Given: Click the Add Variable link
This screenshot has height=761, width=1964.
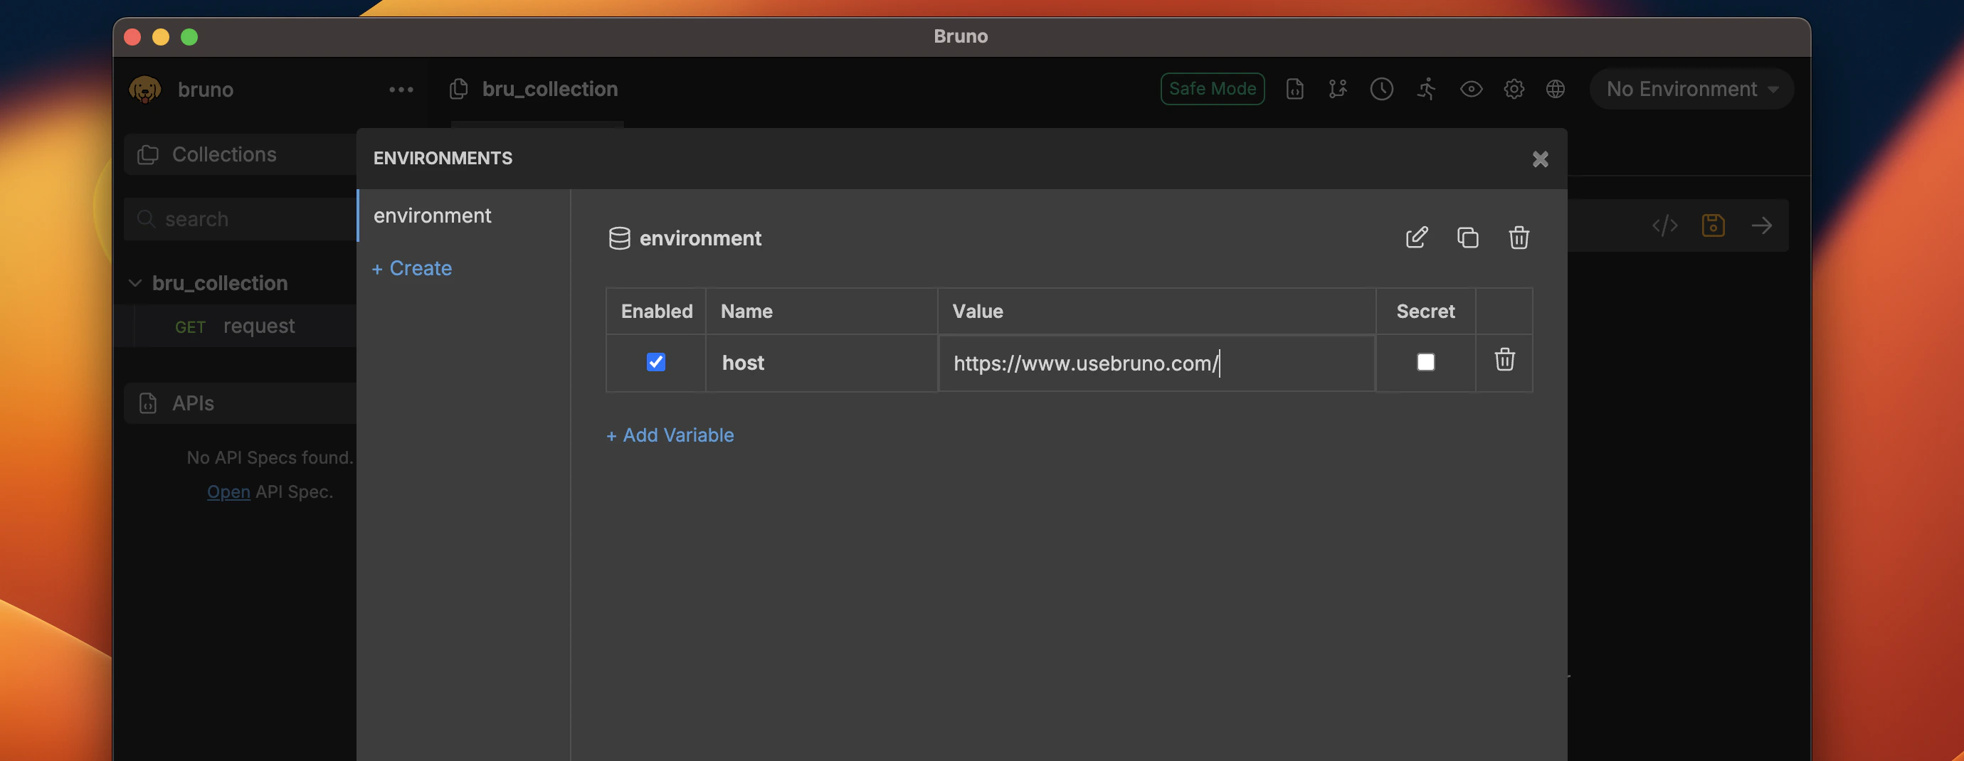Looking at the screenshot, I should pyautogui.click(x=670, y=435).
